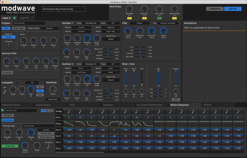Open the Filter type Polysix dropdown
247x158 pixels.
[x=140, y=23]
